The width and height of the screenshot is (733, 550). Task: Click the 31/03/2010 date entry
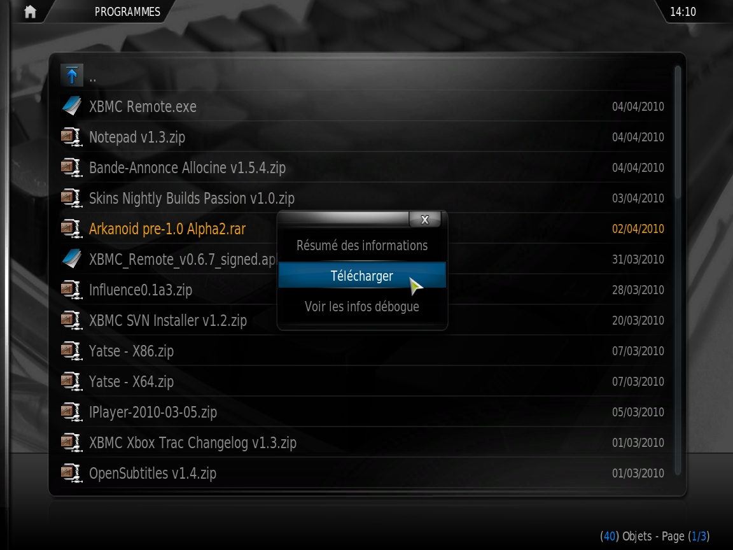click(x=638, y=259)
